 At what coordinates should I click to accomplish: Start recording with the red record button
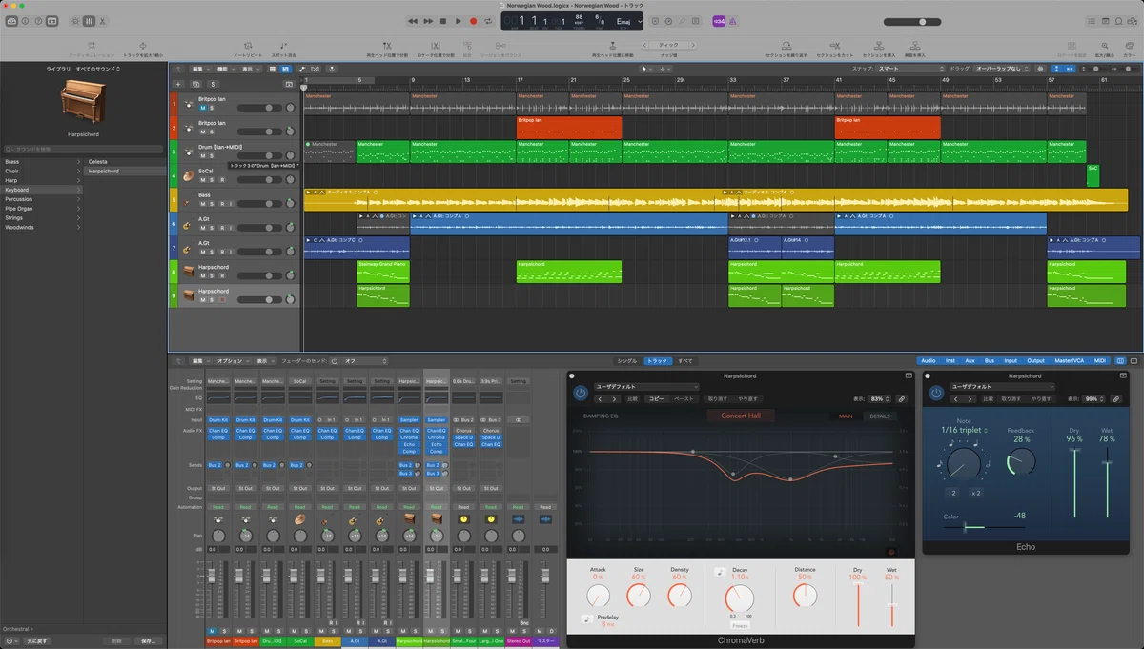[474, 21]
